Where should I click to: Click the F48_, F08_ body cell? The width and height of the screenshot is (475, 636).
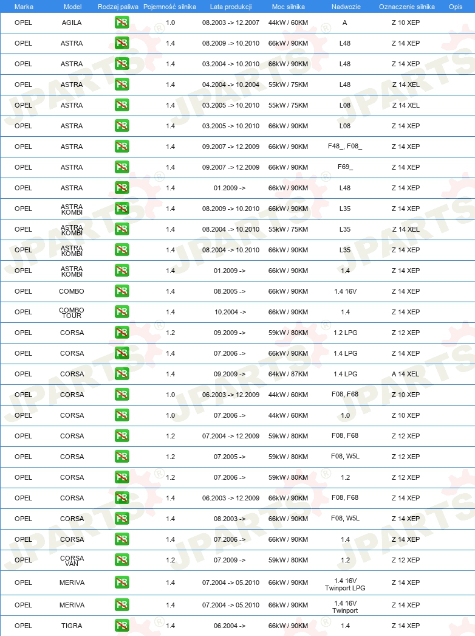click(345, 146)
